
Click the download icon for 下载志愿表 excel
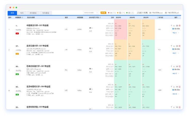click(x=150, y=13)
